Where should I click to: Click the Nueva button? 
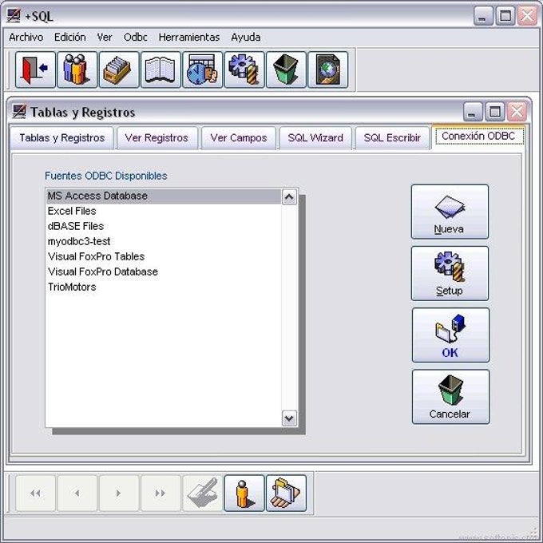[450, 212]
